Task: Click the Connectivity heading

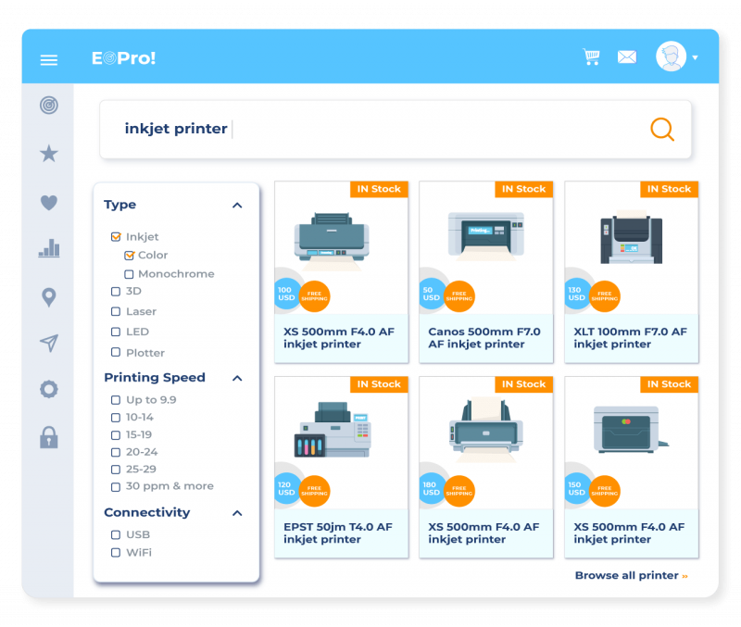Action: (147, 513)
